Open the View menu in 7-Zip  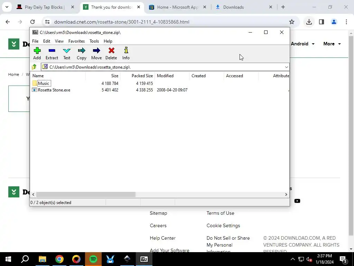(x=59, y=41)
